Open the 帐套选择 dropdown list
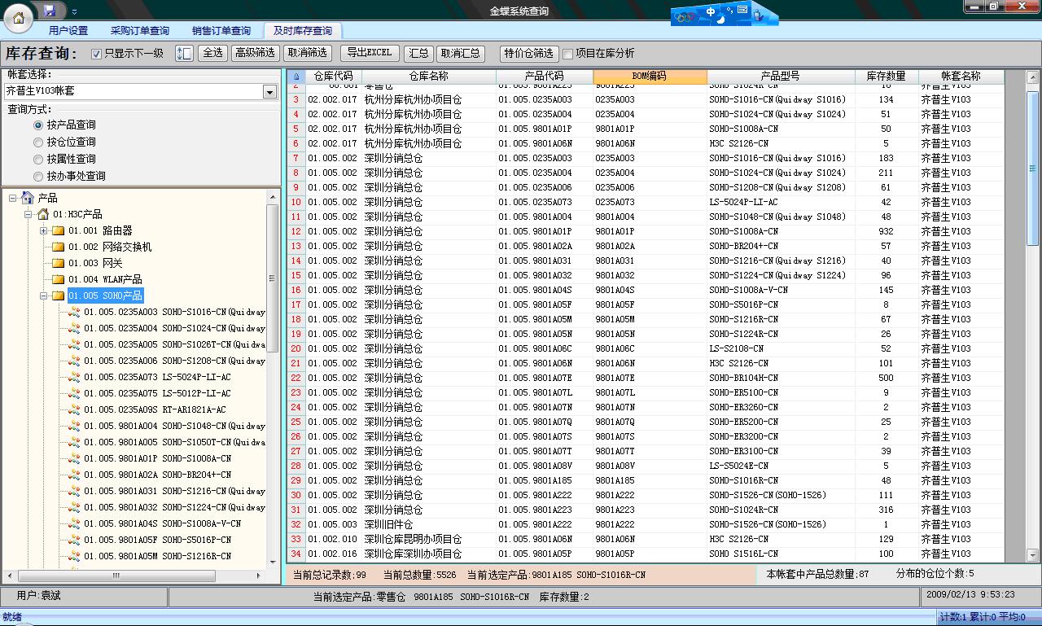Screen dimensions: 1042x626 pos(269,92)
